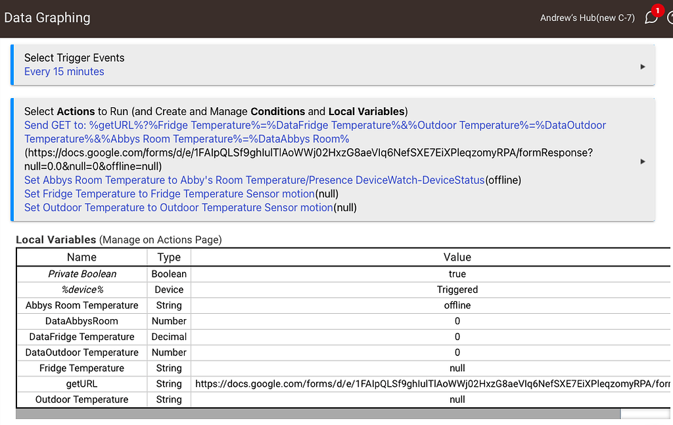Open the help icon at top right
The height and width of the screenshot is (425, 673).
(670, 18)
